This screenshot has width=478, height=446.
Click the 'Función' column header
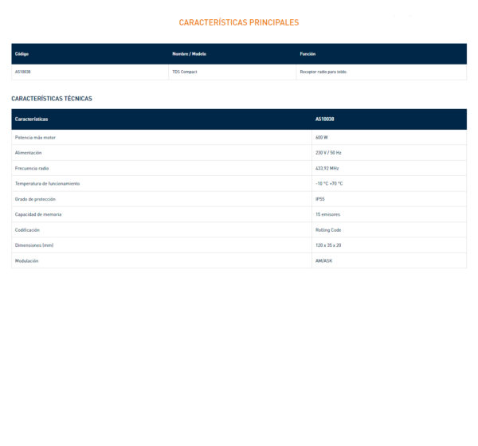pos(308,54)
